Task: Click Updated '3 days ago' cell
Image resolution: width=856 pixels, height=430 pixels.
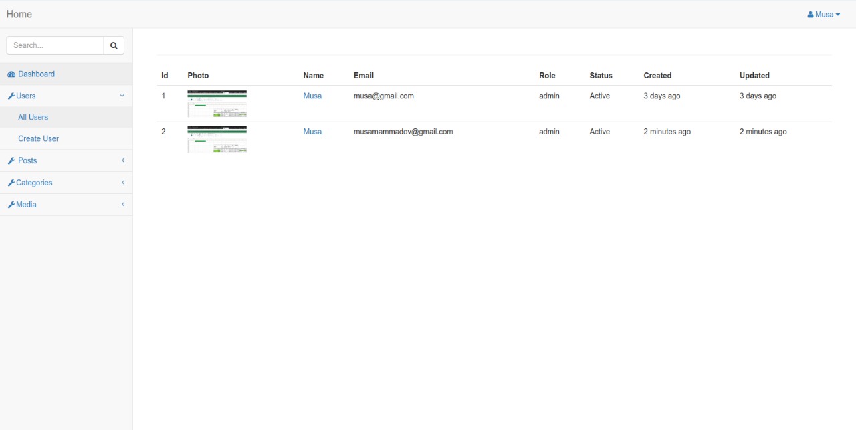Action: [x=758, y=96]
